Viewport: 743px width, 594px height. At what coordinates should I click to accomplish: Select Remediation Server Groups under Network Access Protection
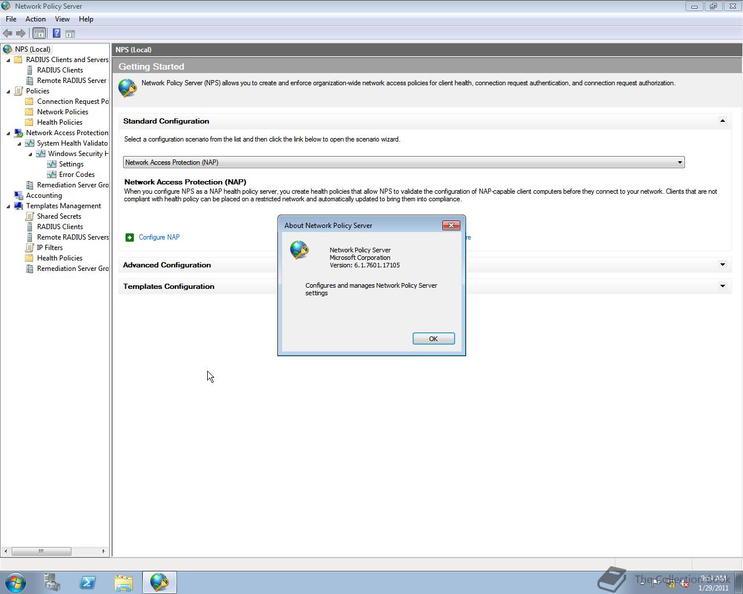coord(73,185)
